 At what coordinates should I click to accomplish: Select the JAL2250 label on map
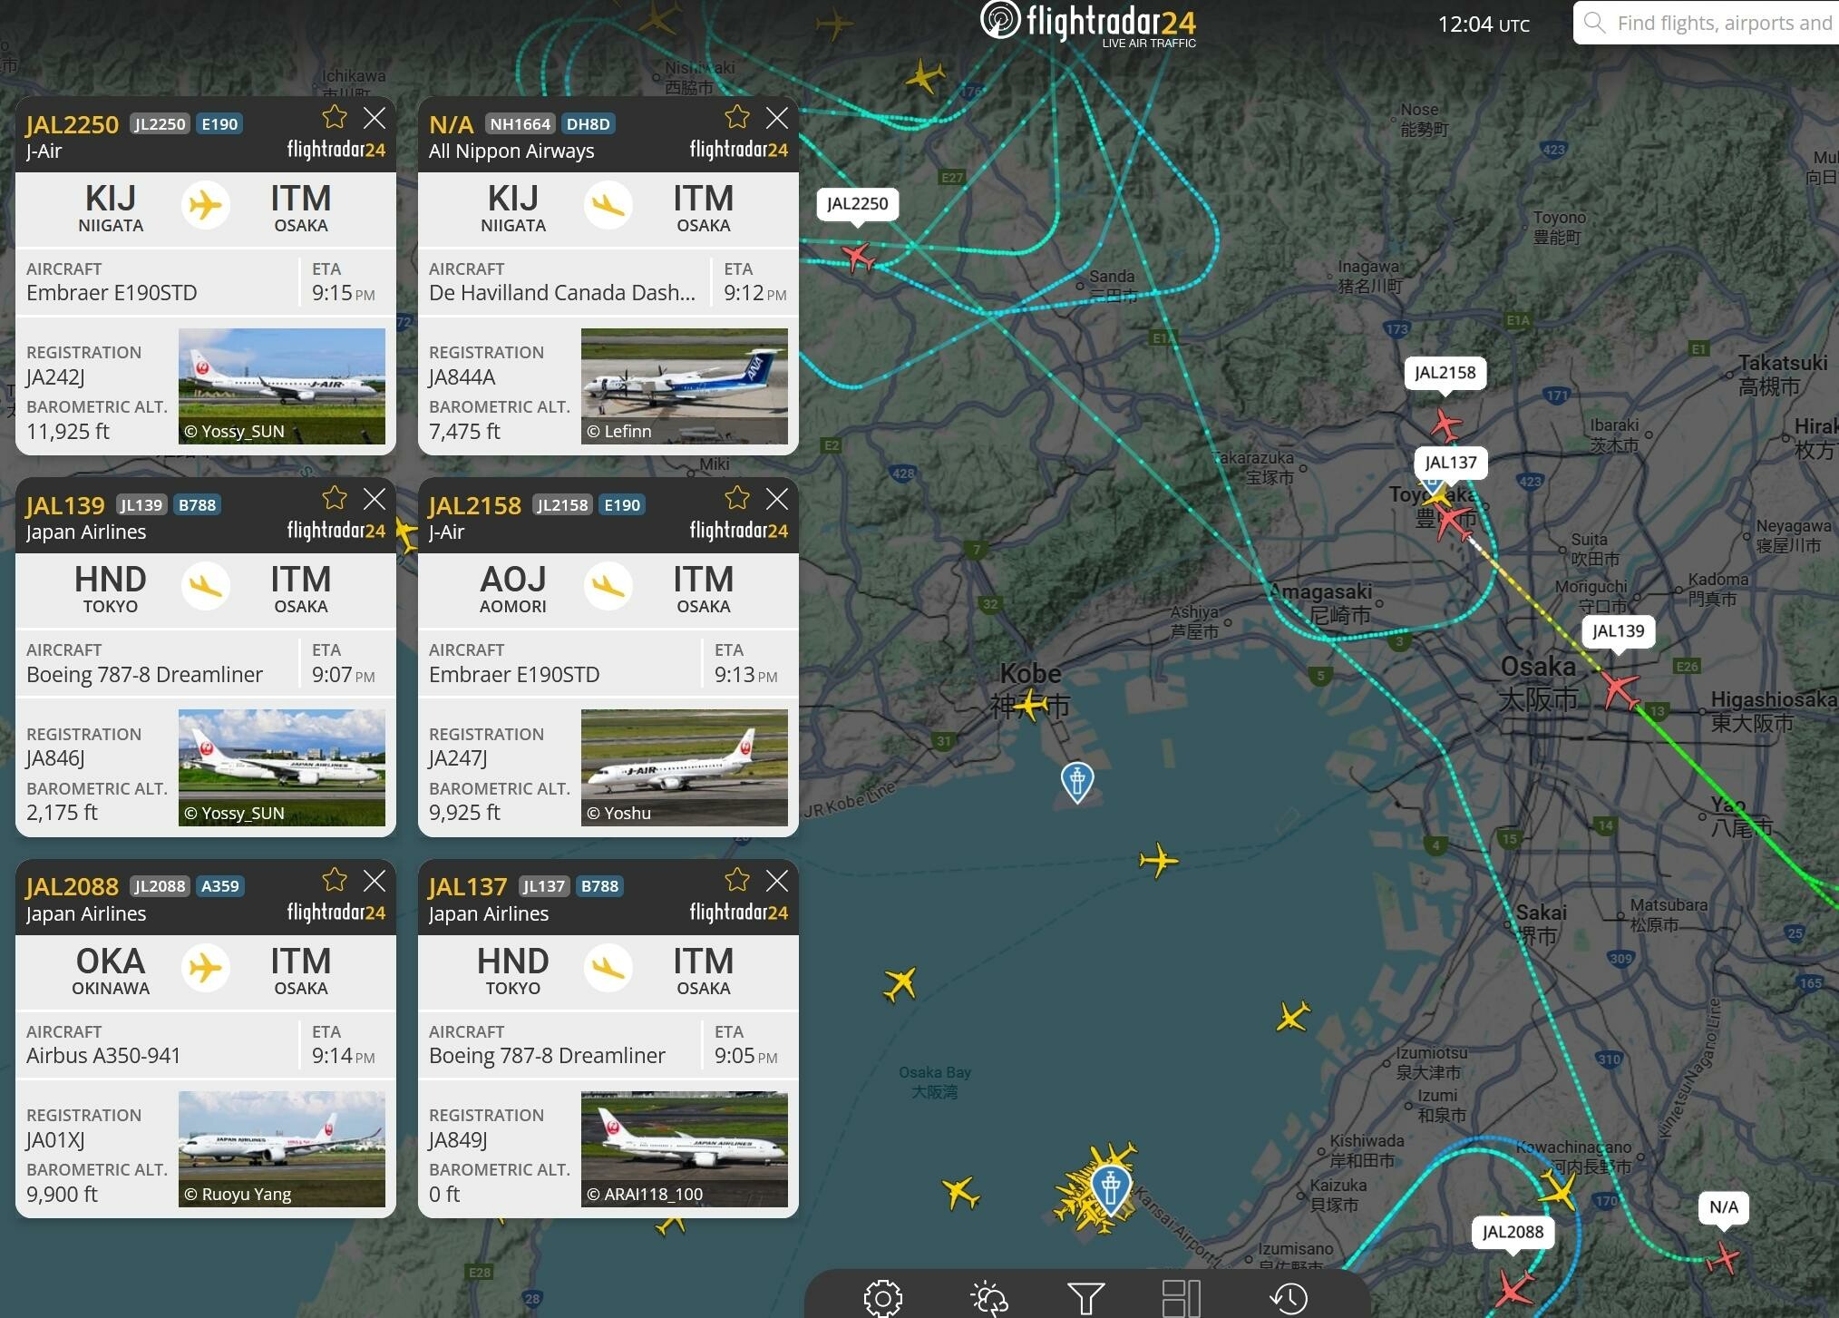[858, 204]
